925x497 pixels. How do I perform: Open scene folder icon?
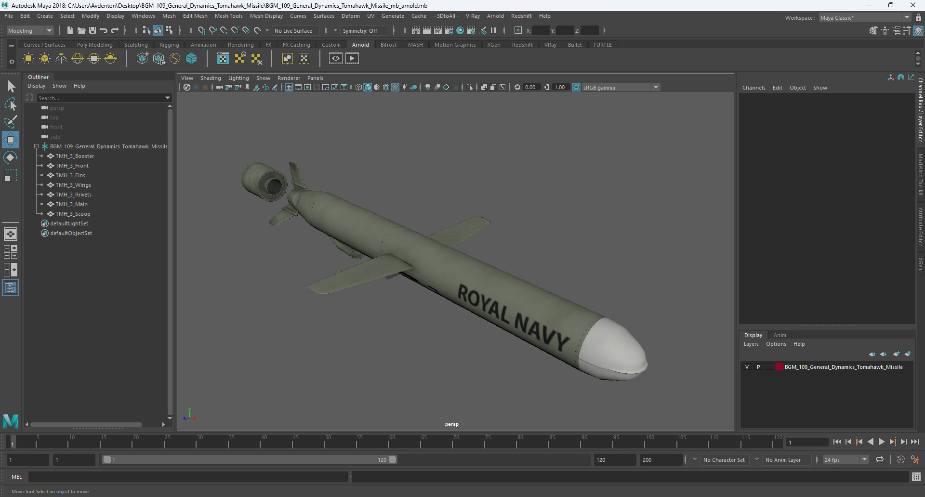click(81, 30)
